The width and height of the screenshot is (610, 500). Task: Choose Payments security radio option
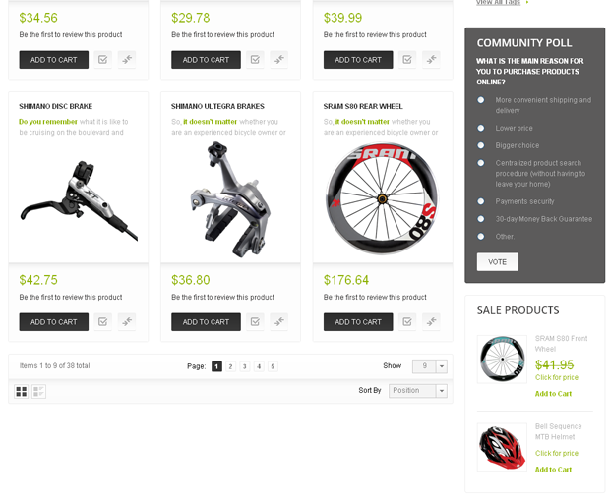pyautogui.click(x=481, y=201)
